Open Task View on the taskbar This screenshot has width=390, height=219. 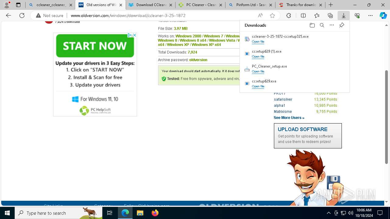click(x=110, y=213)
